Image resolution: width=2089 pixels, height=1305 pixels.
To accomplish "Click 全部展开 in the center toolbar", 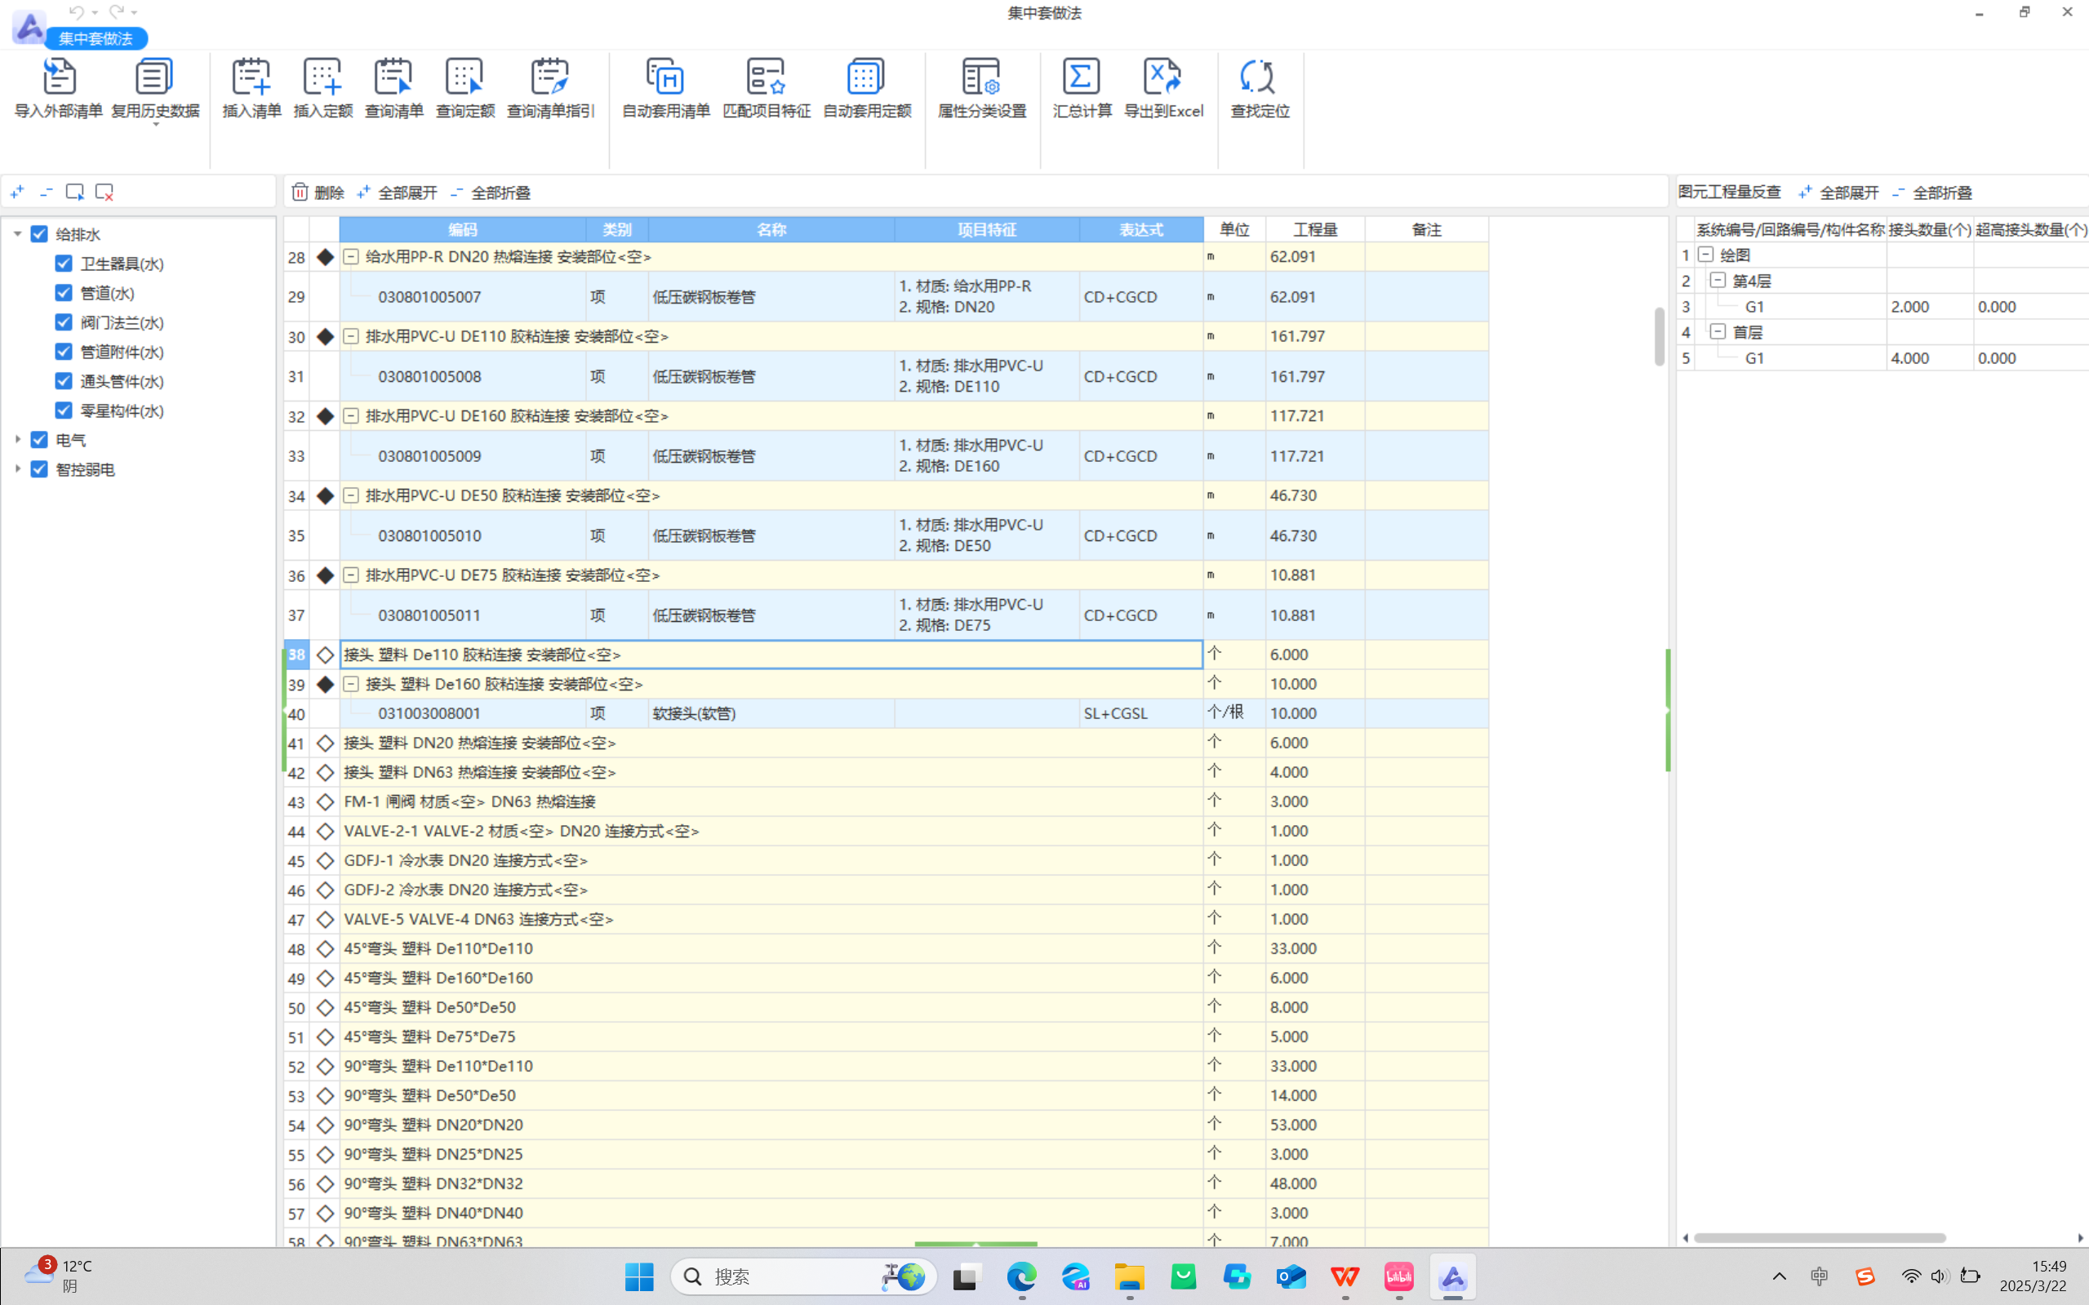I will point(397,192).
